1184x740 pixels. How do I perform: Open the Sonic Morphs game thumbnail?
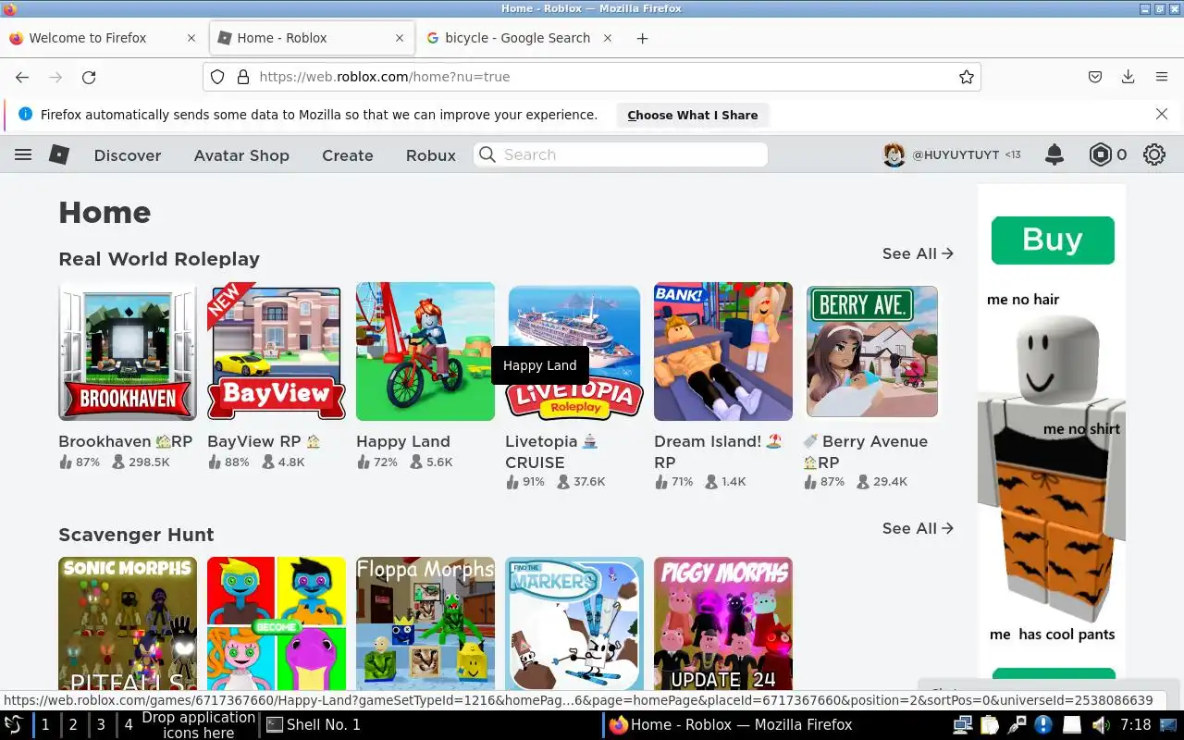tap(128, 624)
